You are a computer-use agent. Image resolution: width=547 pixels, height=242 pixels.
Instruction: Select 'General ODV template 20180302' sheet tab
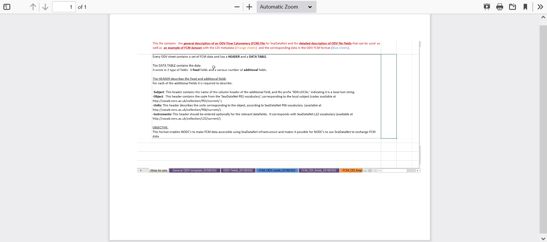tap(195, 171)
